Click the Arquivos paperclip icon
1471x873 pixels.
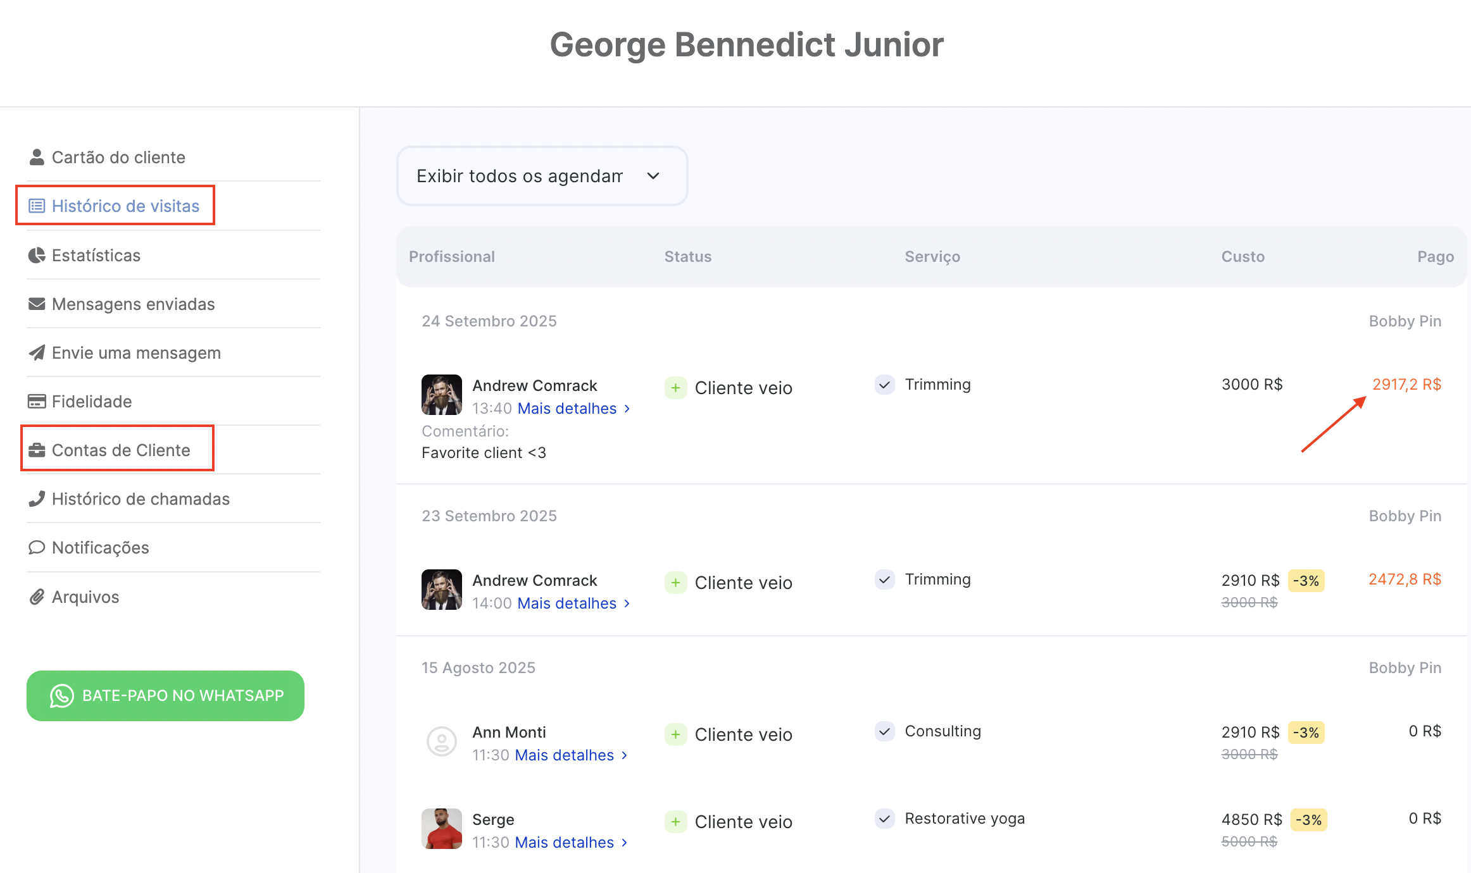coord(37,597)
